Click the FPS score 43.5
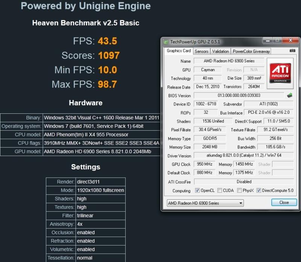The image size is (301, 262). (x=107, y=41)
